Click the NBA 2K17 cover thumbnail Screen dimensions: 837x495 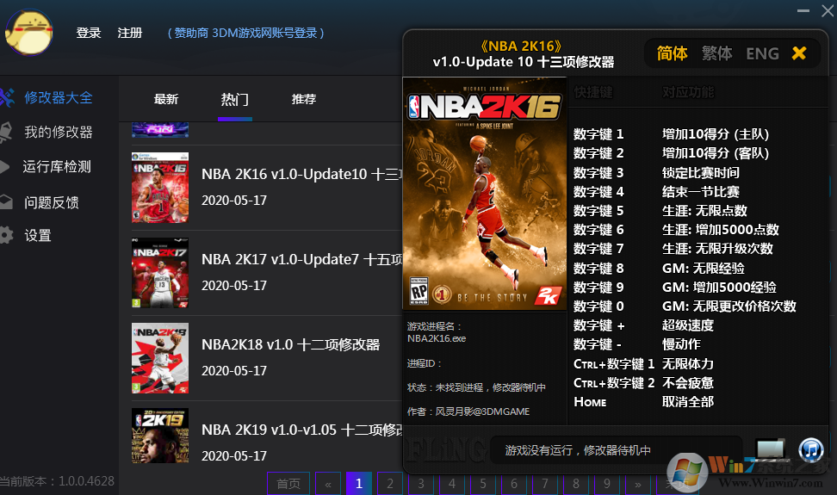pyautogui.click(x=160, y=273)
